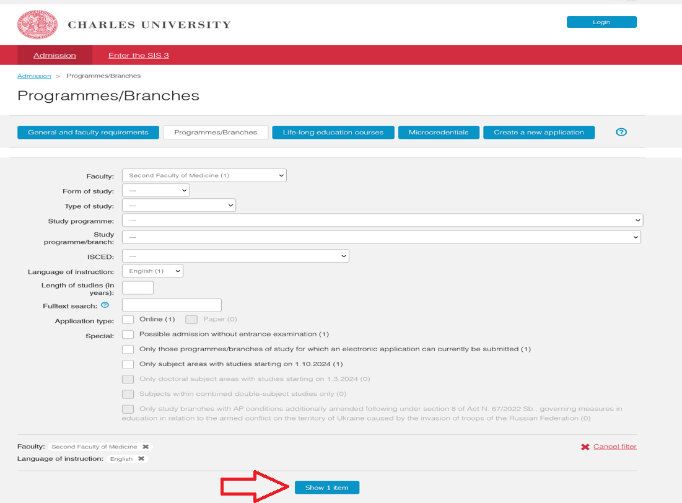Screen dimensions: 682x503
Task: Click the Charles University seal logo
Action: [37, 25]
